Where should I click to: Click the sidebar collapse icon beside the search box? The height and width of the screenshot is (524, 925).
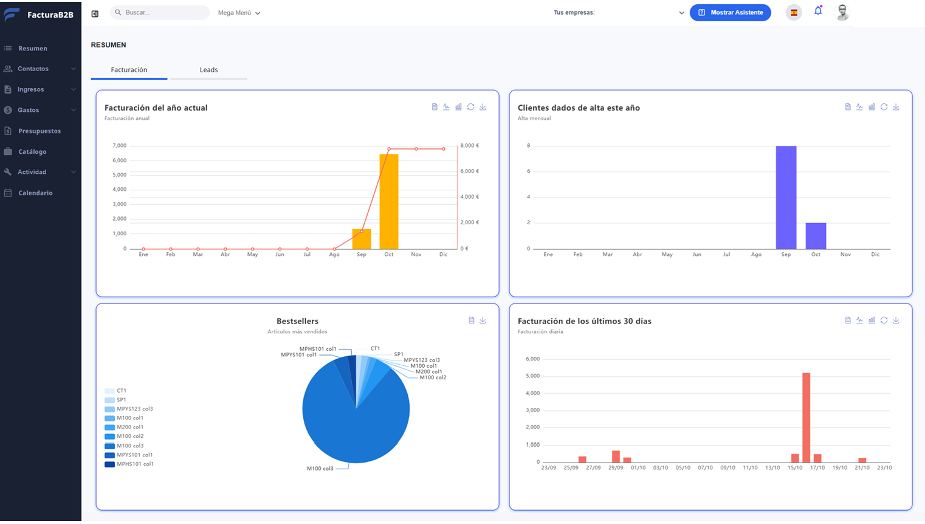click(95, 13)
